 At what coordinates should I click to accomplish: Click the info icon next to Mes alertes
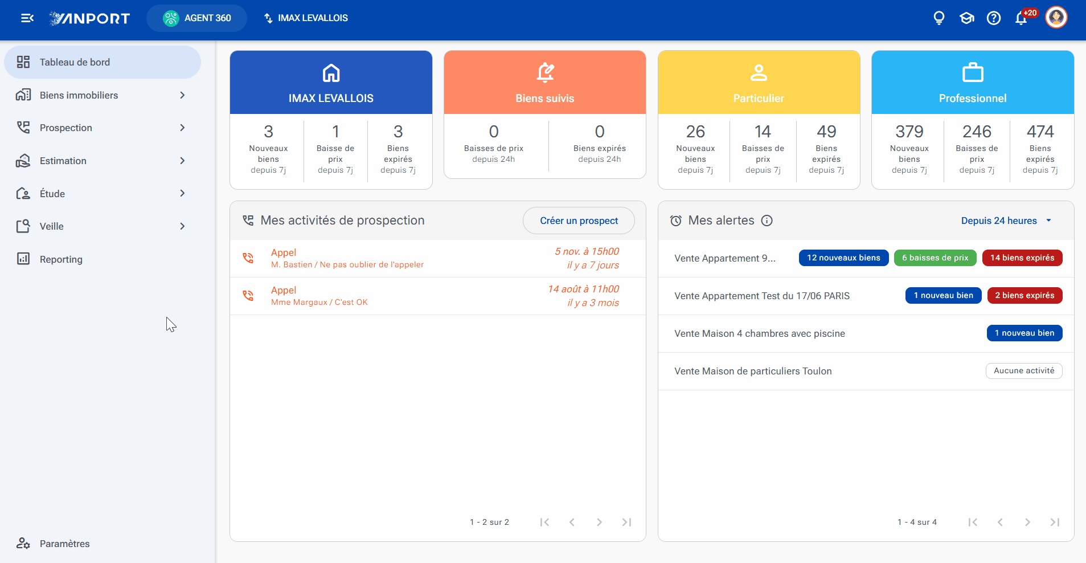767,221
